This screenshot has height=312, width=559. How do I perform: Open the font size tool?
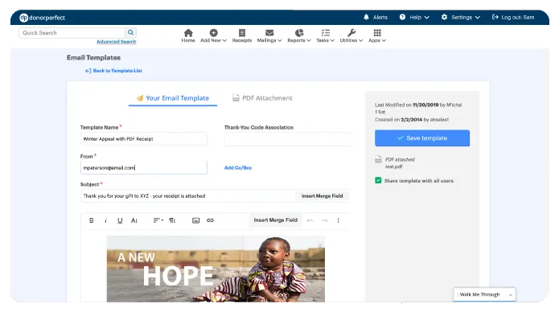click(134, 220)
